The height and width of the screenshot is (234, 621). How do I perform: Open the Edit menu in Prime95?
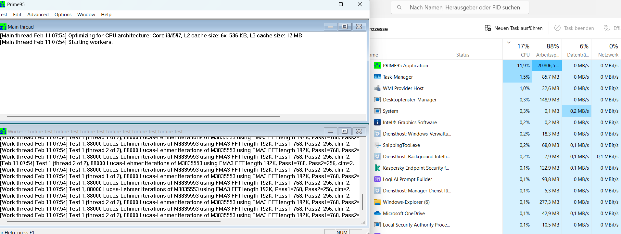17,15
